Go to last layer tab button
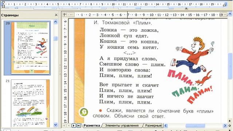 click(79, 126)
